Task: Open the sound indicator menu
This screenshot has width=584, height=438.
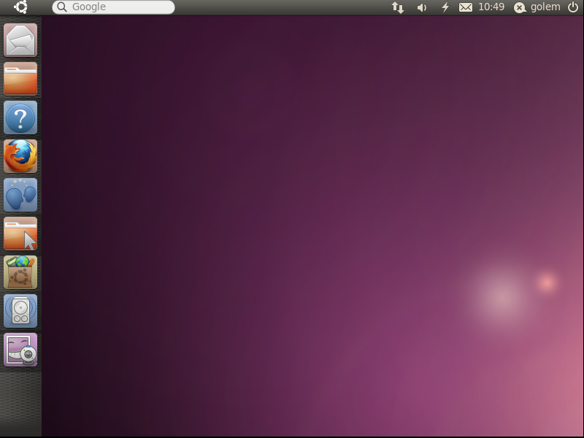Action: (x=422, y=7)
